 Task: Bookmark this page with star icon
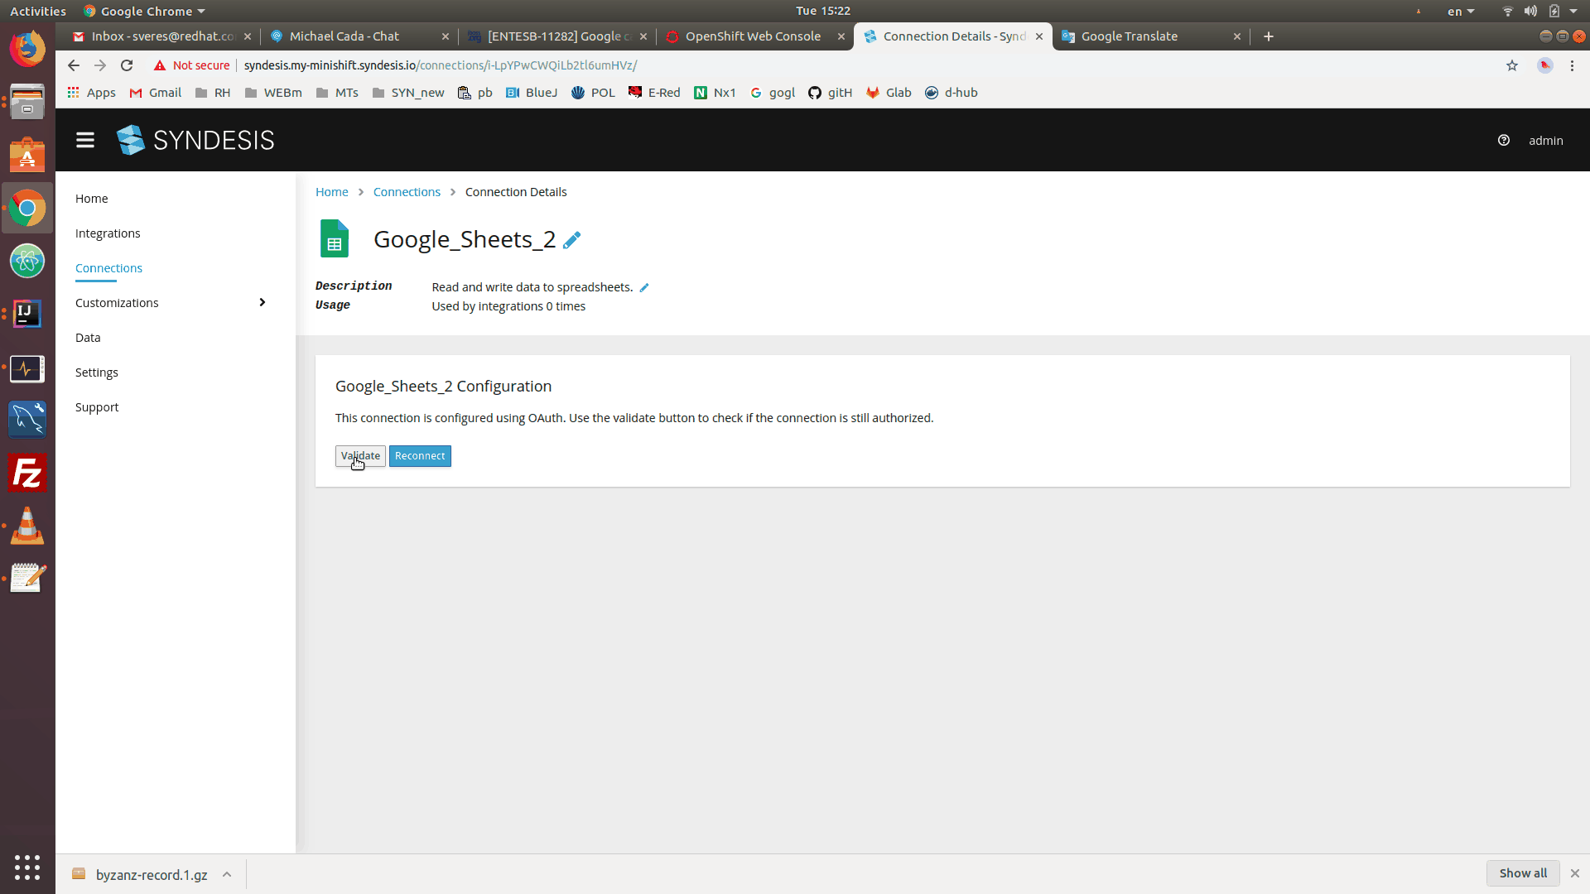click(1511, 65)
